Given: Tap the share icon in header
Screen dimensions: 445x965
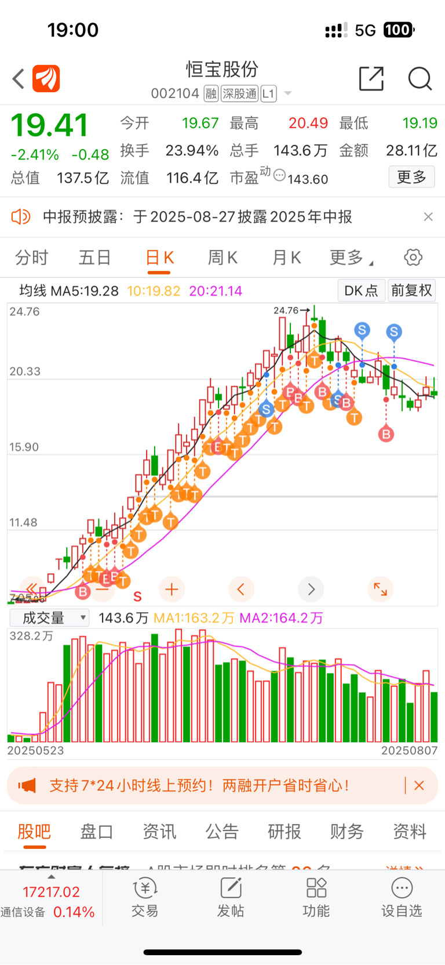Looking at the screenshot, I should [371, 79].
